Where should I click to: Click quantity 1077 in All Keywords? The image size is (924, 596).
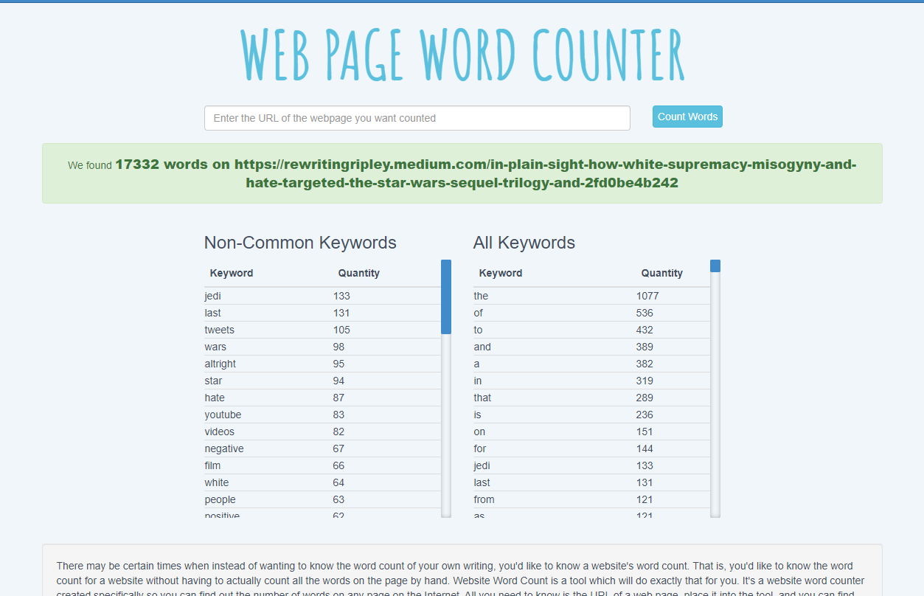pyautogui.click(x=647, y=296)
